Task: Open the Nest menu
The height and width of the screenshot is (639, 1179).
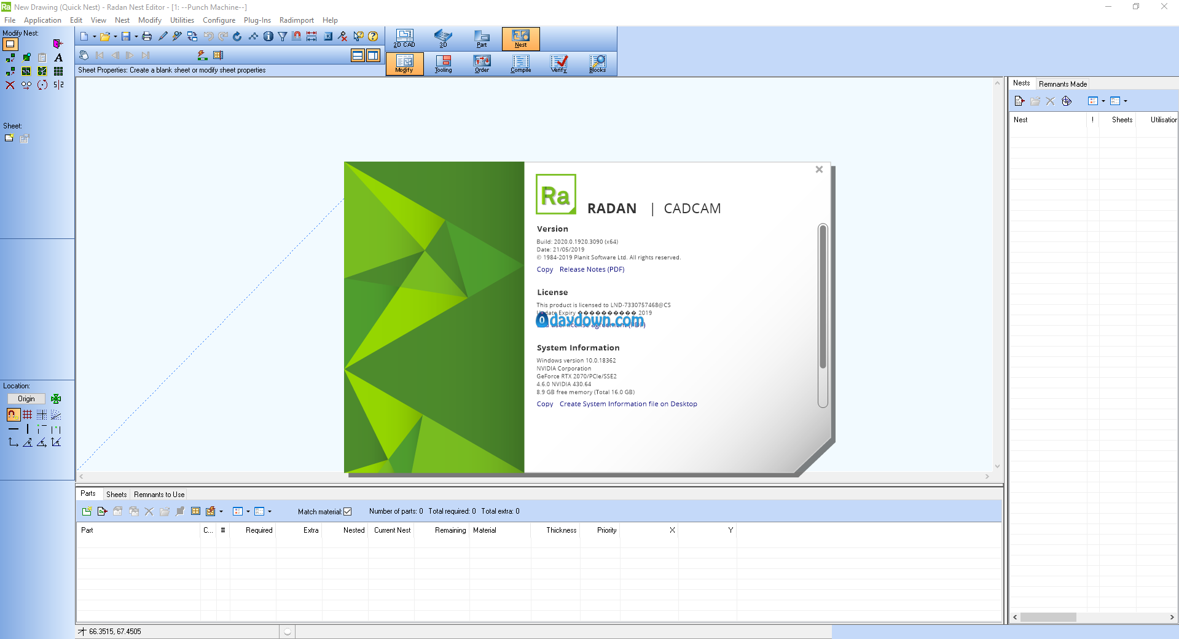Action: [x=122, y=20]
